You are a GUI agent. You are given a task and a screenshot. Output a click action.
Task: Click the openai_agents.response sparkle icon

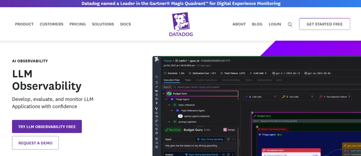(x=180, y=116)
